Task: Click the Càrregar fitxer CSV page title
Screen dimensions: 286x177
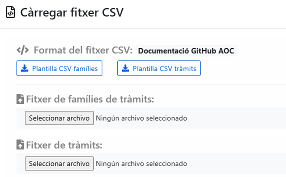Action: pos(72,13)
